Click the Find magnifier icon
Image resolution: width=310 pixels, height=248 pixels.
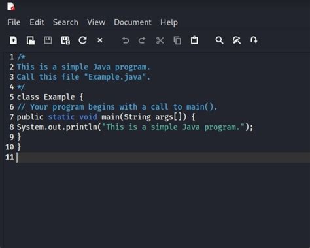tap(219, 40)
